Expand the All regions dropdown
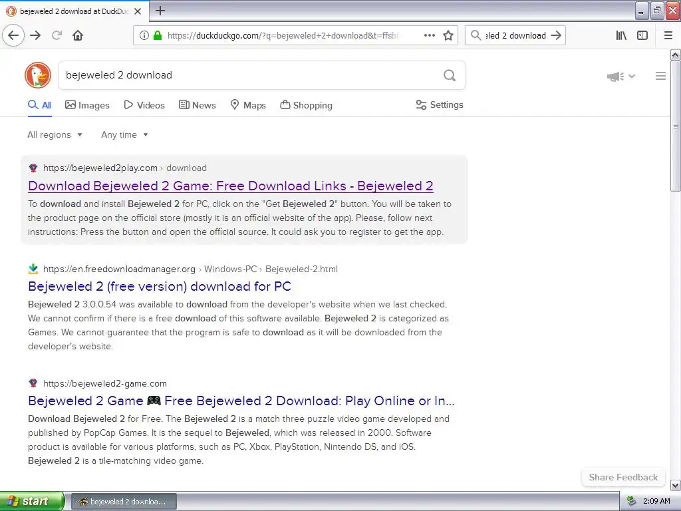Viewport: 681px width, 511px height. pyautogui.click(x=55, y=134)
